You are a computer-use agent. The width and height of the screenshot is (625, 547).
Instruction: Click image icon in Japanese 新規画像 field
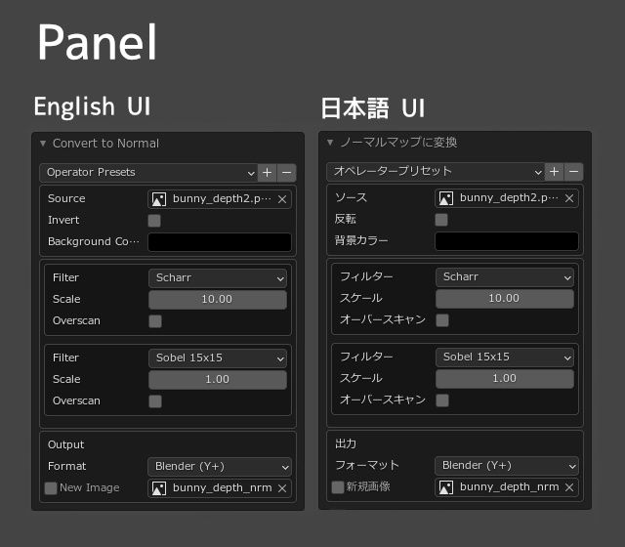pos(446,486)
